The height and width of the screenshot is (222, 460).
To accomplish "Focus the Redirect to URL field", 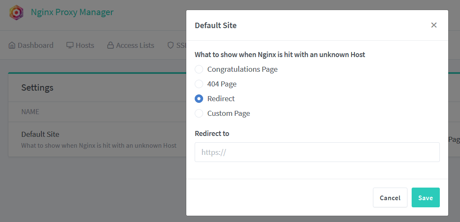I will click(x=317, y=152).
